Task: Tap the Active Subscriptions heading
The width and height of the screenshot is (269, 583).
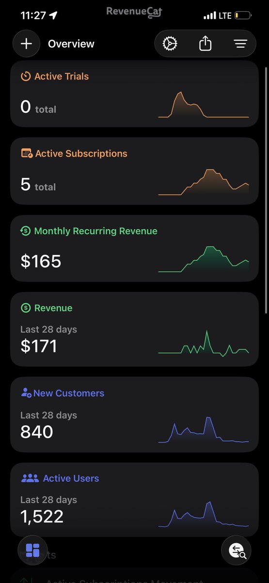Action: click(81, 154)
